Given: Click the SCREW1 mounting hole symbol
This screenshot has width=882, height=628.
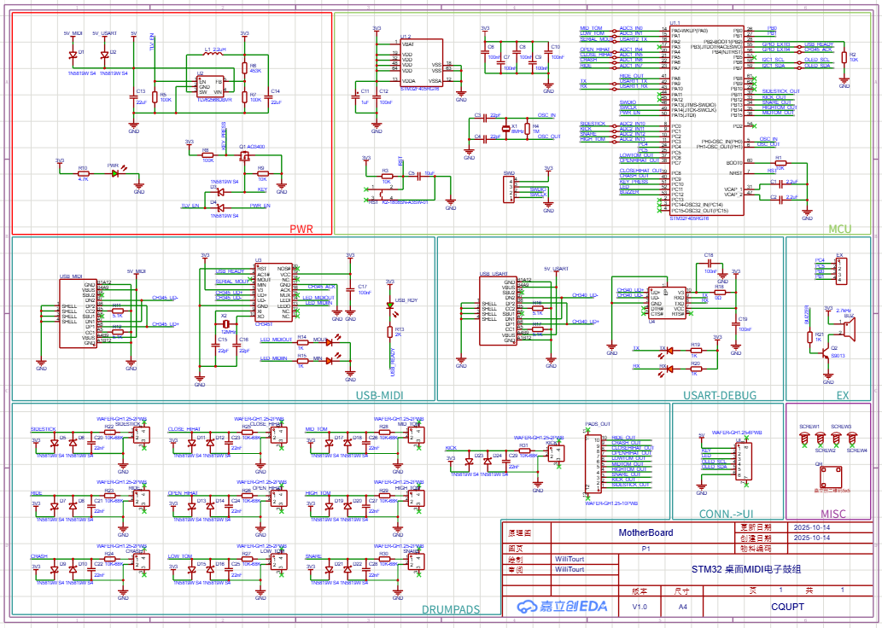Looking at the screenshot, I should pos(804,439).
